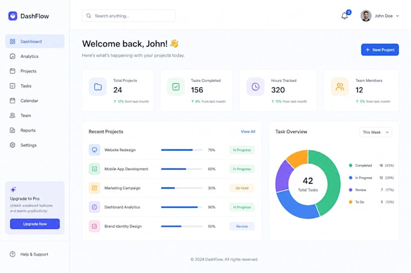This screenshot has width=411, height=273.
Task: Click the Reports document icon in sidebar
Action: (x=12, y=130)
